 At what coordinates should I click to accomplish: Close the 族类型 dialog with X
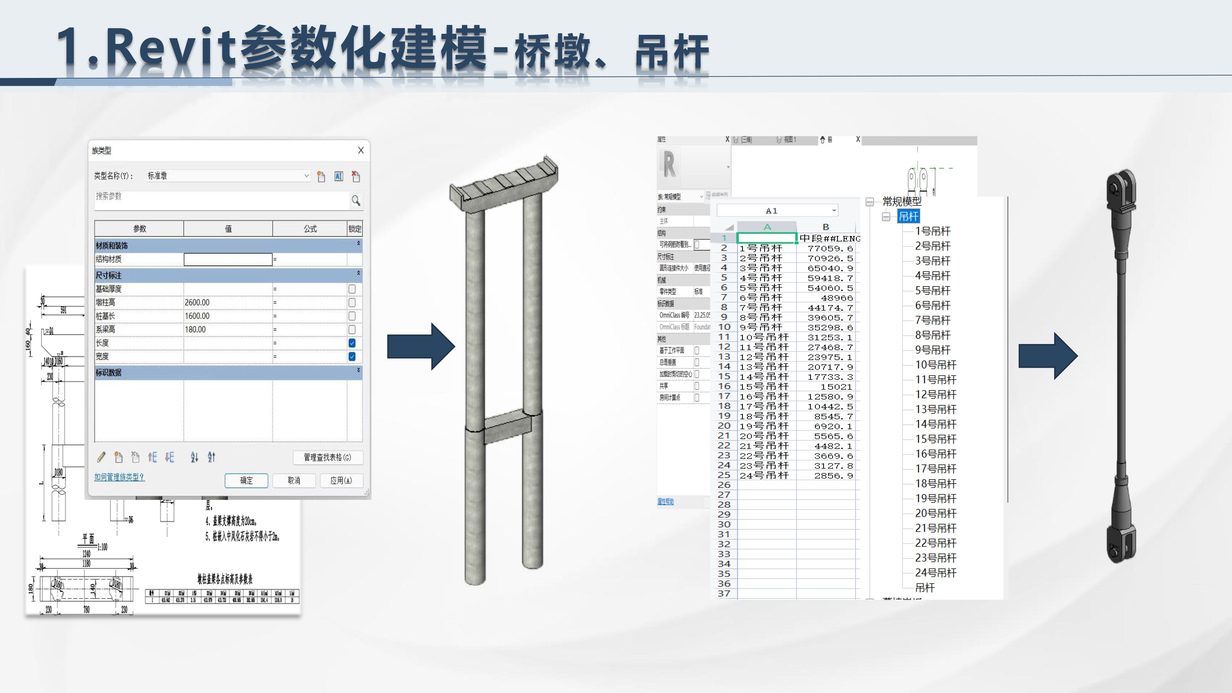point(361,150)
